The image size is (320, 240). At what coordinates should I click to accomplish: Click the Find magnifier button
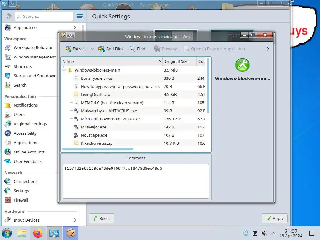(x=137, y=49)
